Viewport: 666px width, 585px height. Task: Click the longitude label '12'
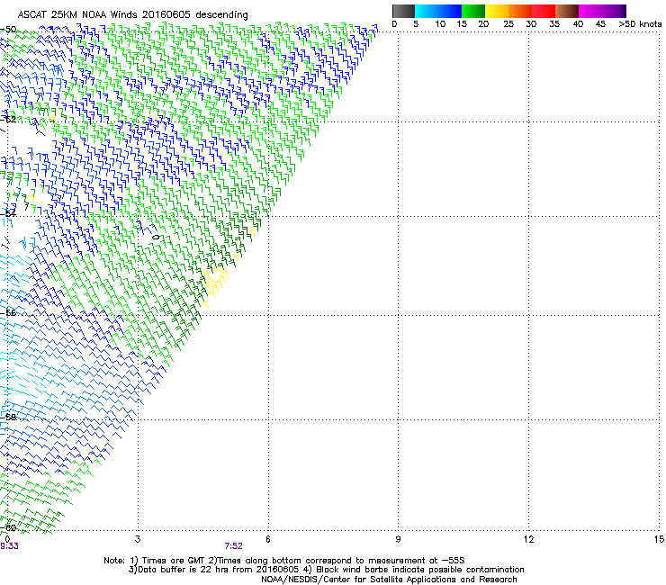[x=528, y=539]
